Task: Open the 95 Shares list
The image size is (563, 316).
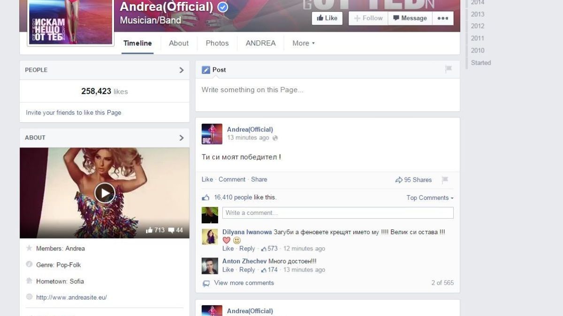Action: pos(418,180)
